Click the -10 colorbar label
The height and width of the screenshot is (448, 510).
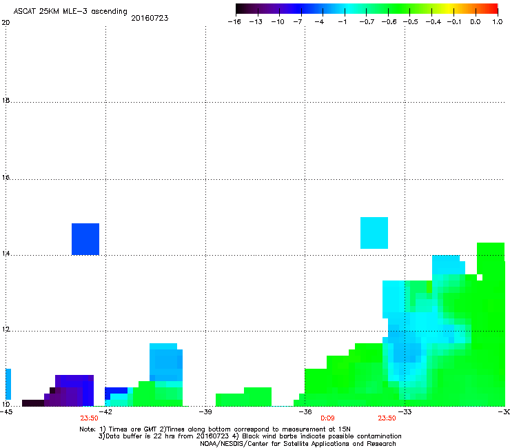click(278, 22)
